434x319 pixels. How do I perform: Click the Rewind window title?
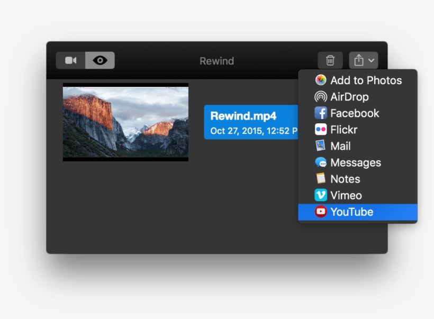[x=216, y=61]
